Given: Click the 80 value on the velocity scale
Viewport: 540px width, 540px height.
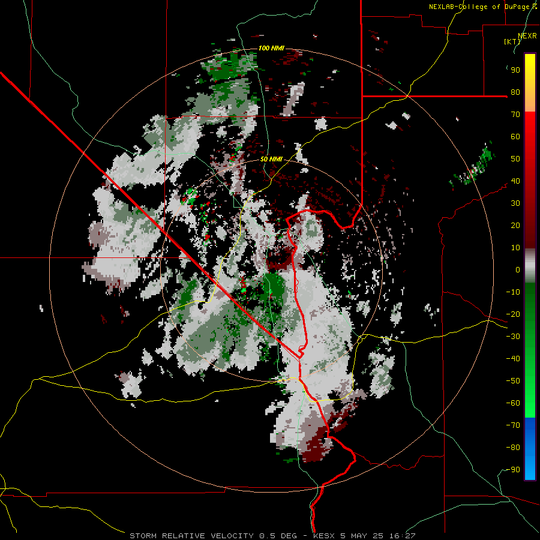Looking at the screenshot, I should (515, 92).
